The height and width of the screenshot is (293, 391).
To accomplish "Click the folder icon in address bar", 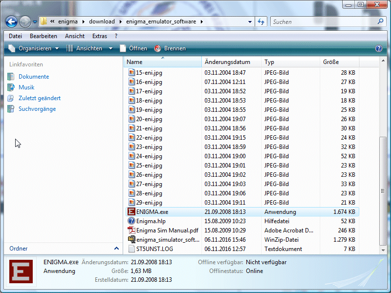I will point(43,21).
